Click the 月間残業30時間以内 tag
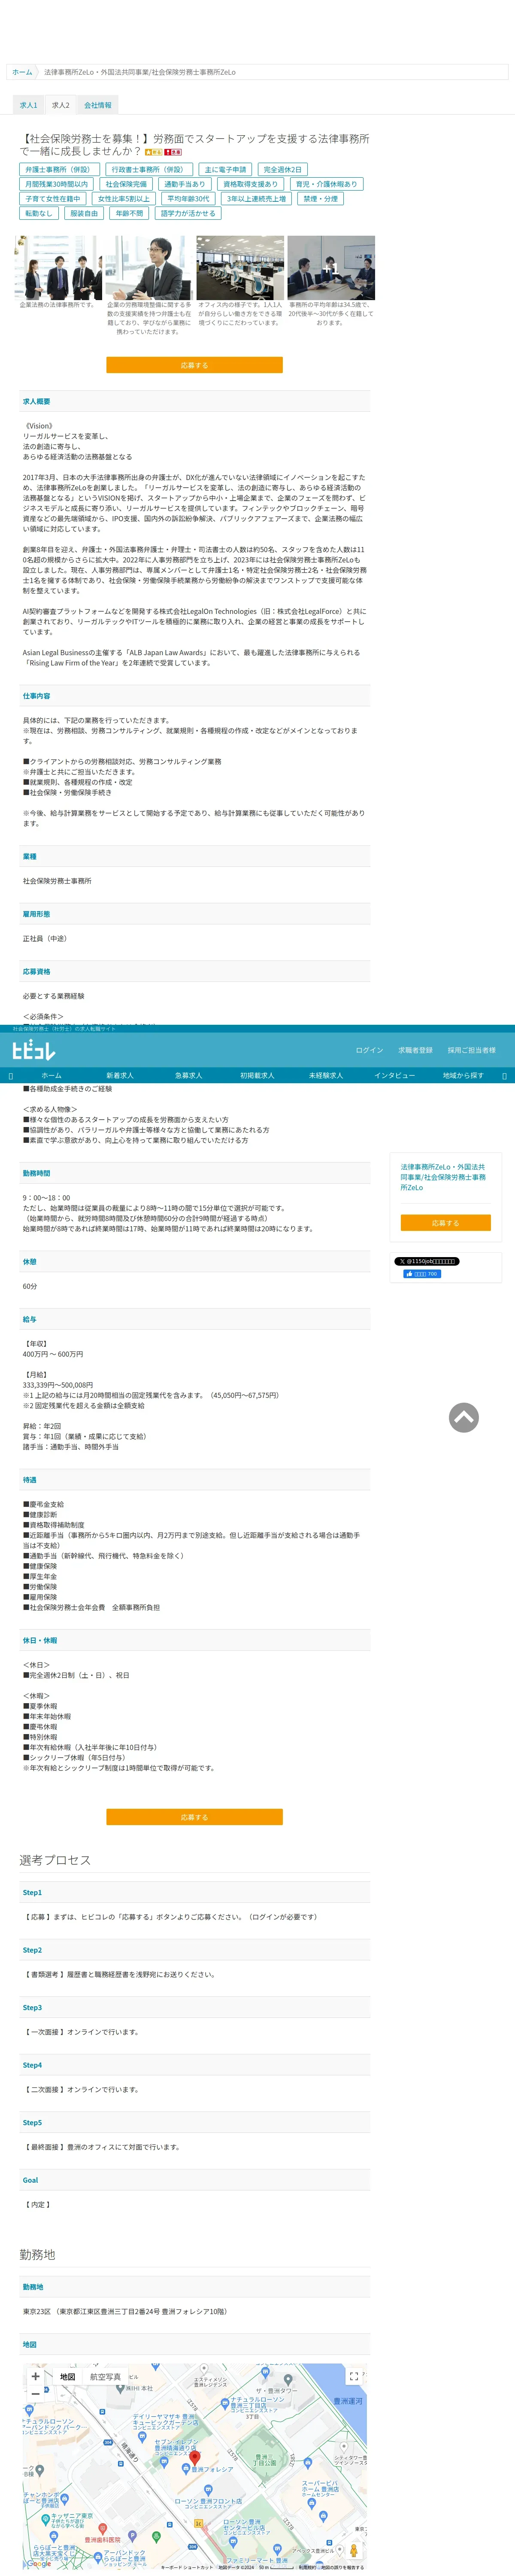 (57, 184)
